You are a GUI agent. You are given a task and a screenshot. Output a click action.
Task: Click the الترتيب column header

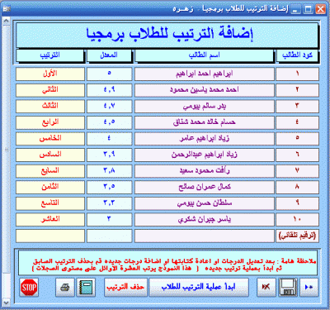49,55
